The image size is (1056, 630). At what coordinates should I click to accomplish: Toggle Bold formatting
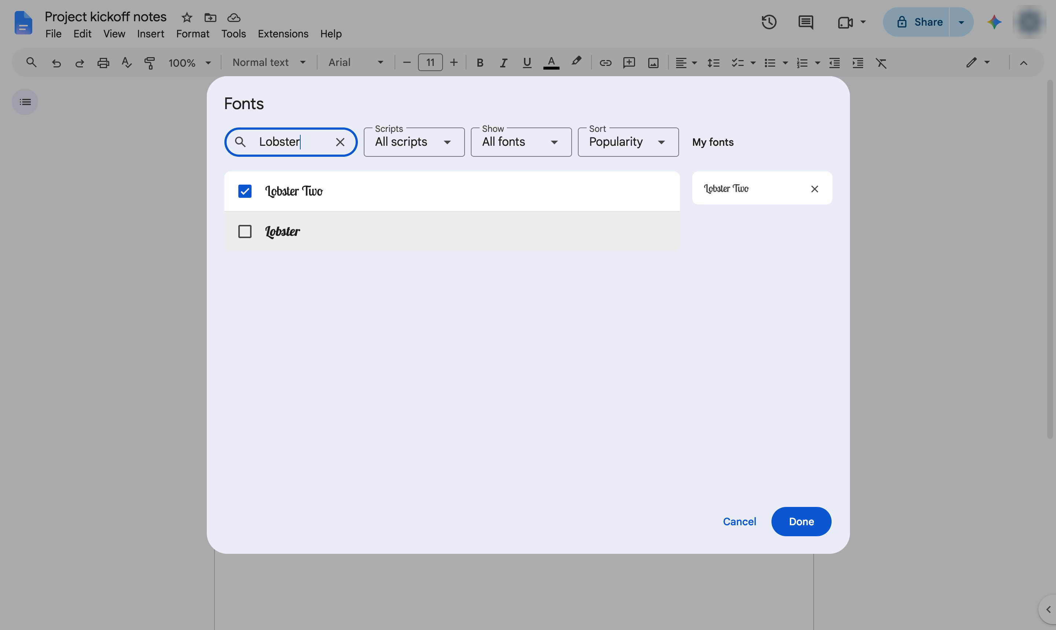pyautogui.click(x=480, y=63)
